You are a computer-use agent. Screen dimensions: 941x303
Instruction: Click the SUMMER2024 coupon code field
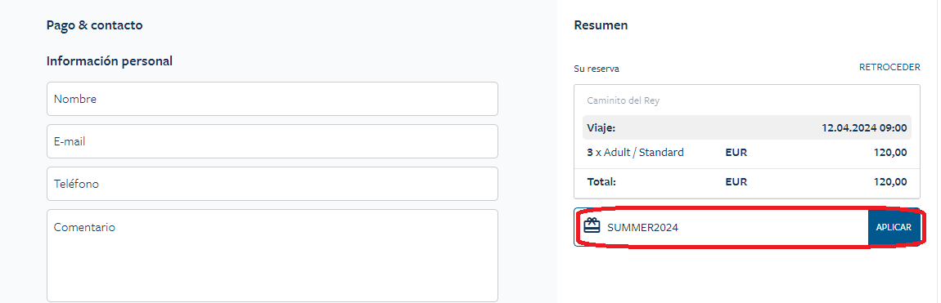coord(721,228)
